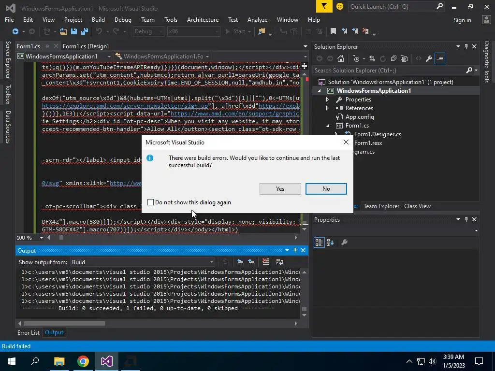Click the Alphabetical sort icon in Properties panel
Screen dimensions: 495x371
330,243
